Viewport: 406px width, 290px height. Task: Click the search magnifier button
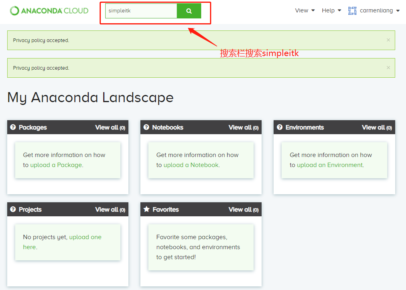click(x=189, y=10)
